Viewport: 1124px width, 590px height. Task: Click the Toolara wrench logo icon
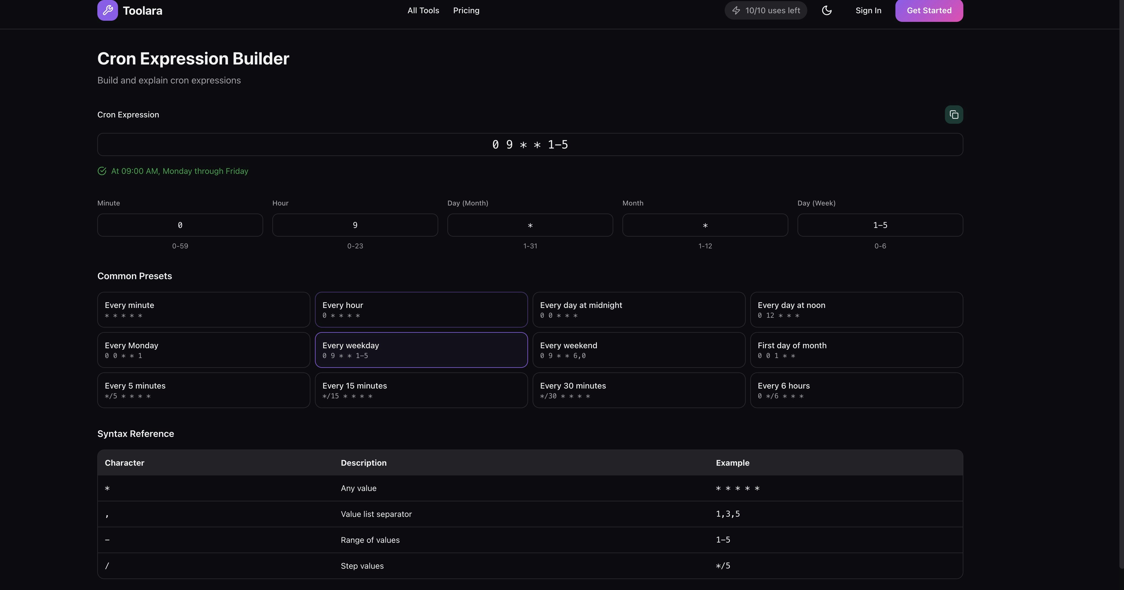point(107,10)
